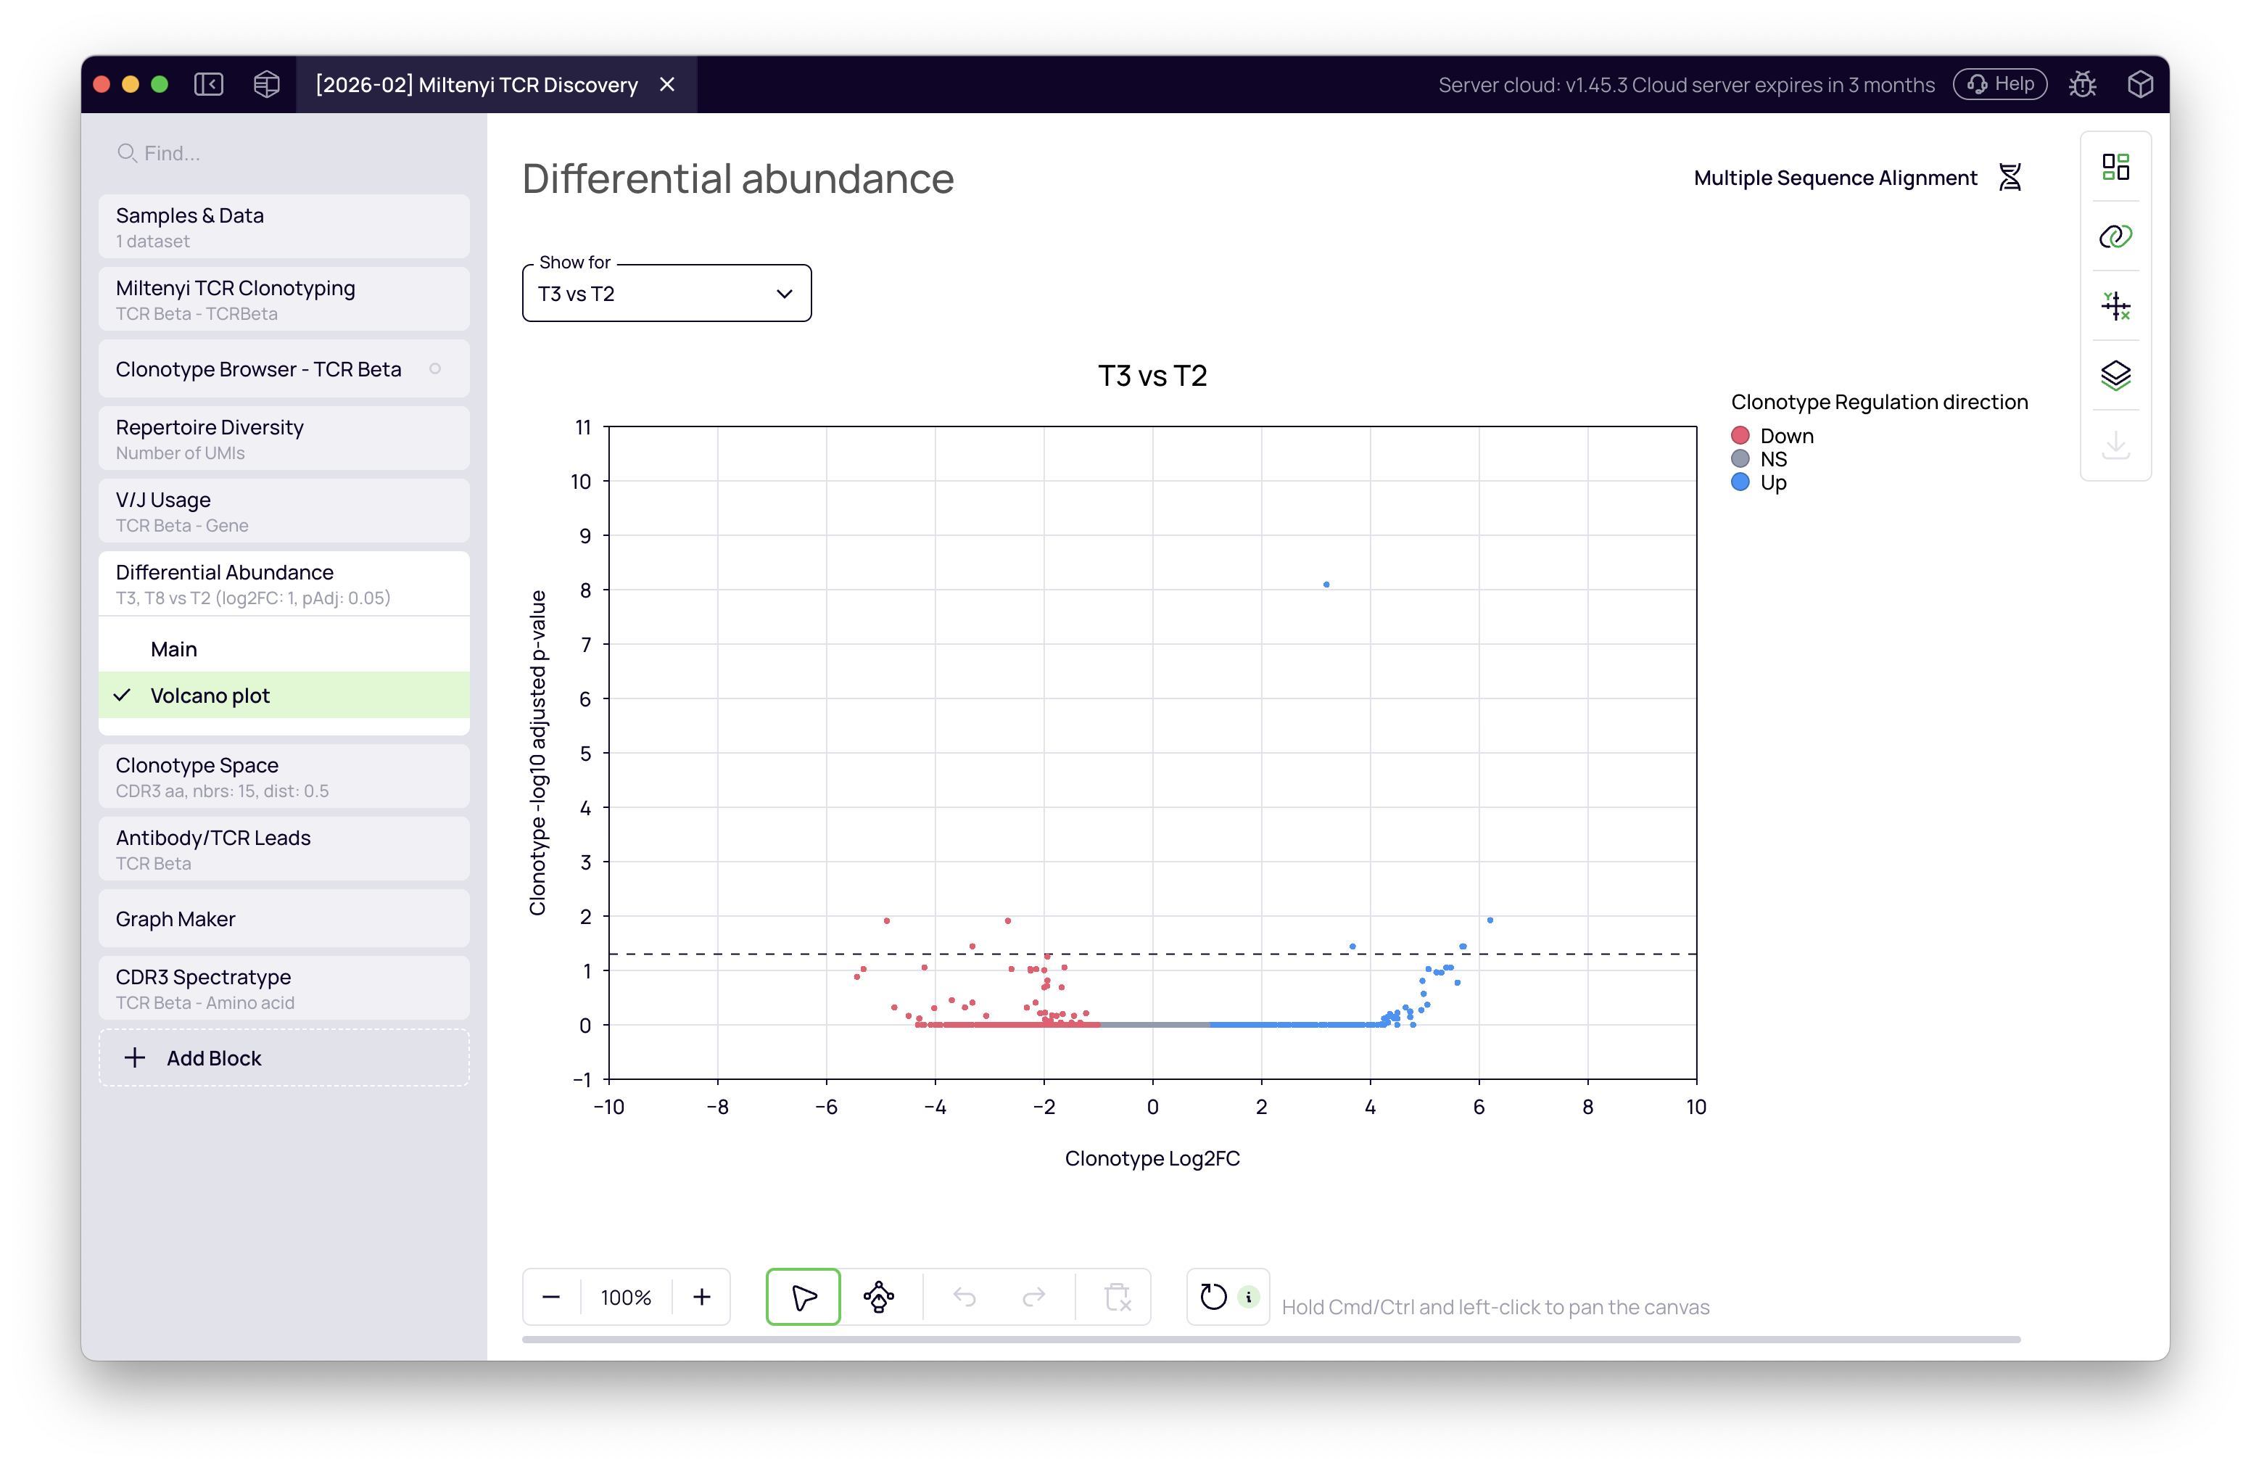Select the arrow pointer tool toggle
The width and height of the screenshot is (2251, 1468).
click(x=802, y=1297)
